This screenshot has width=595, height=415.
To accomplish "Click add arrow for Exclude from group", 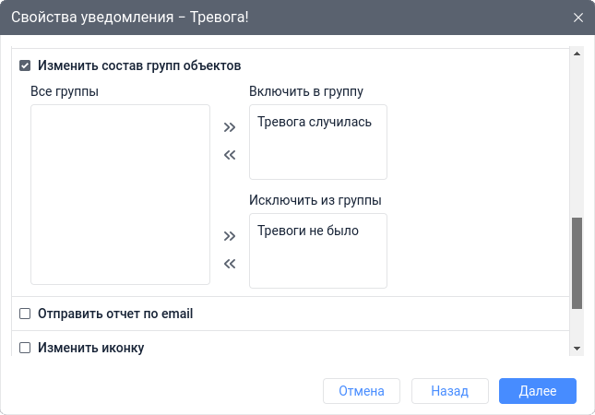I will point(230,236).
